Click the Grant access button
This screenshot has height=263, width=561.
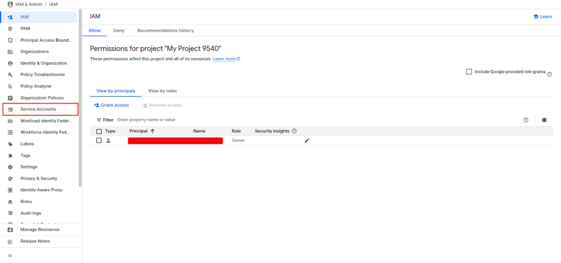111,106
